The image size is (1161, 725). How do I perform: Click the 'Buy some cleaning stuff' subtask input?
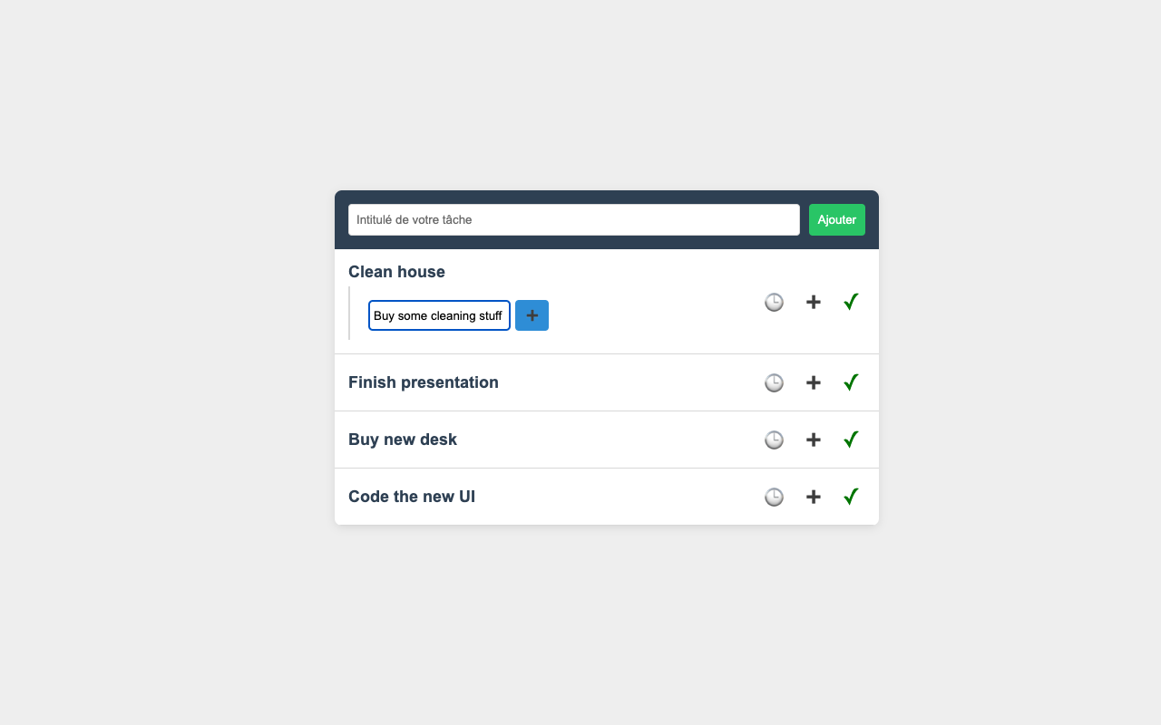point(439,315)
